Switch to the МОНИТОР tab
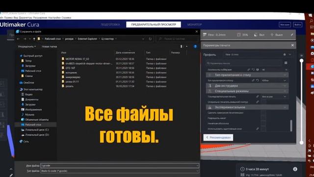This screenshot has width=314, height=177. pyautogui.click(x=194, y=25)
